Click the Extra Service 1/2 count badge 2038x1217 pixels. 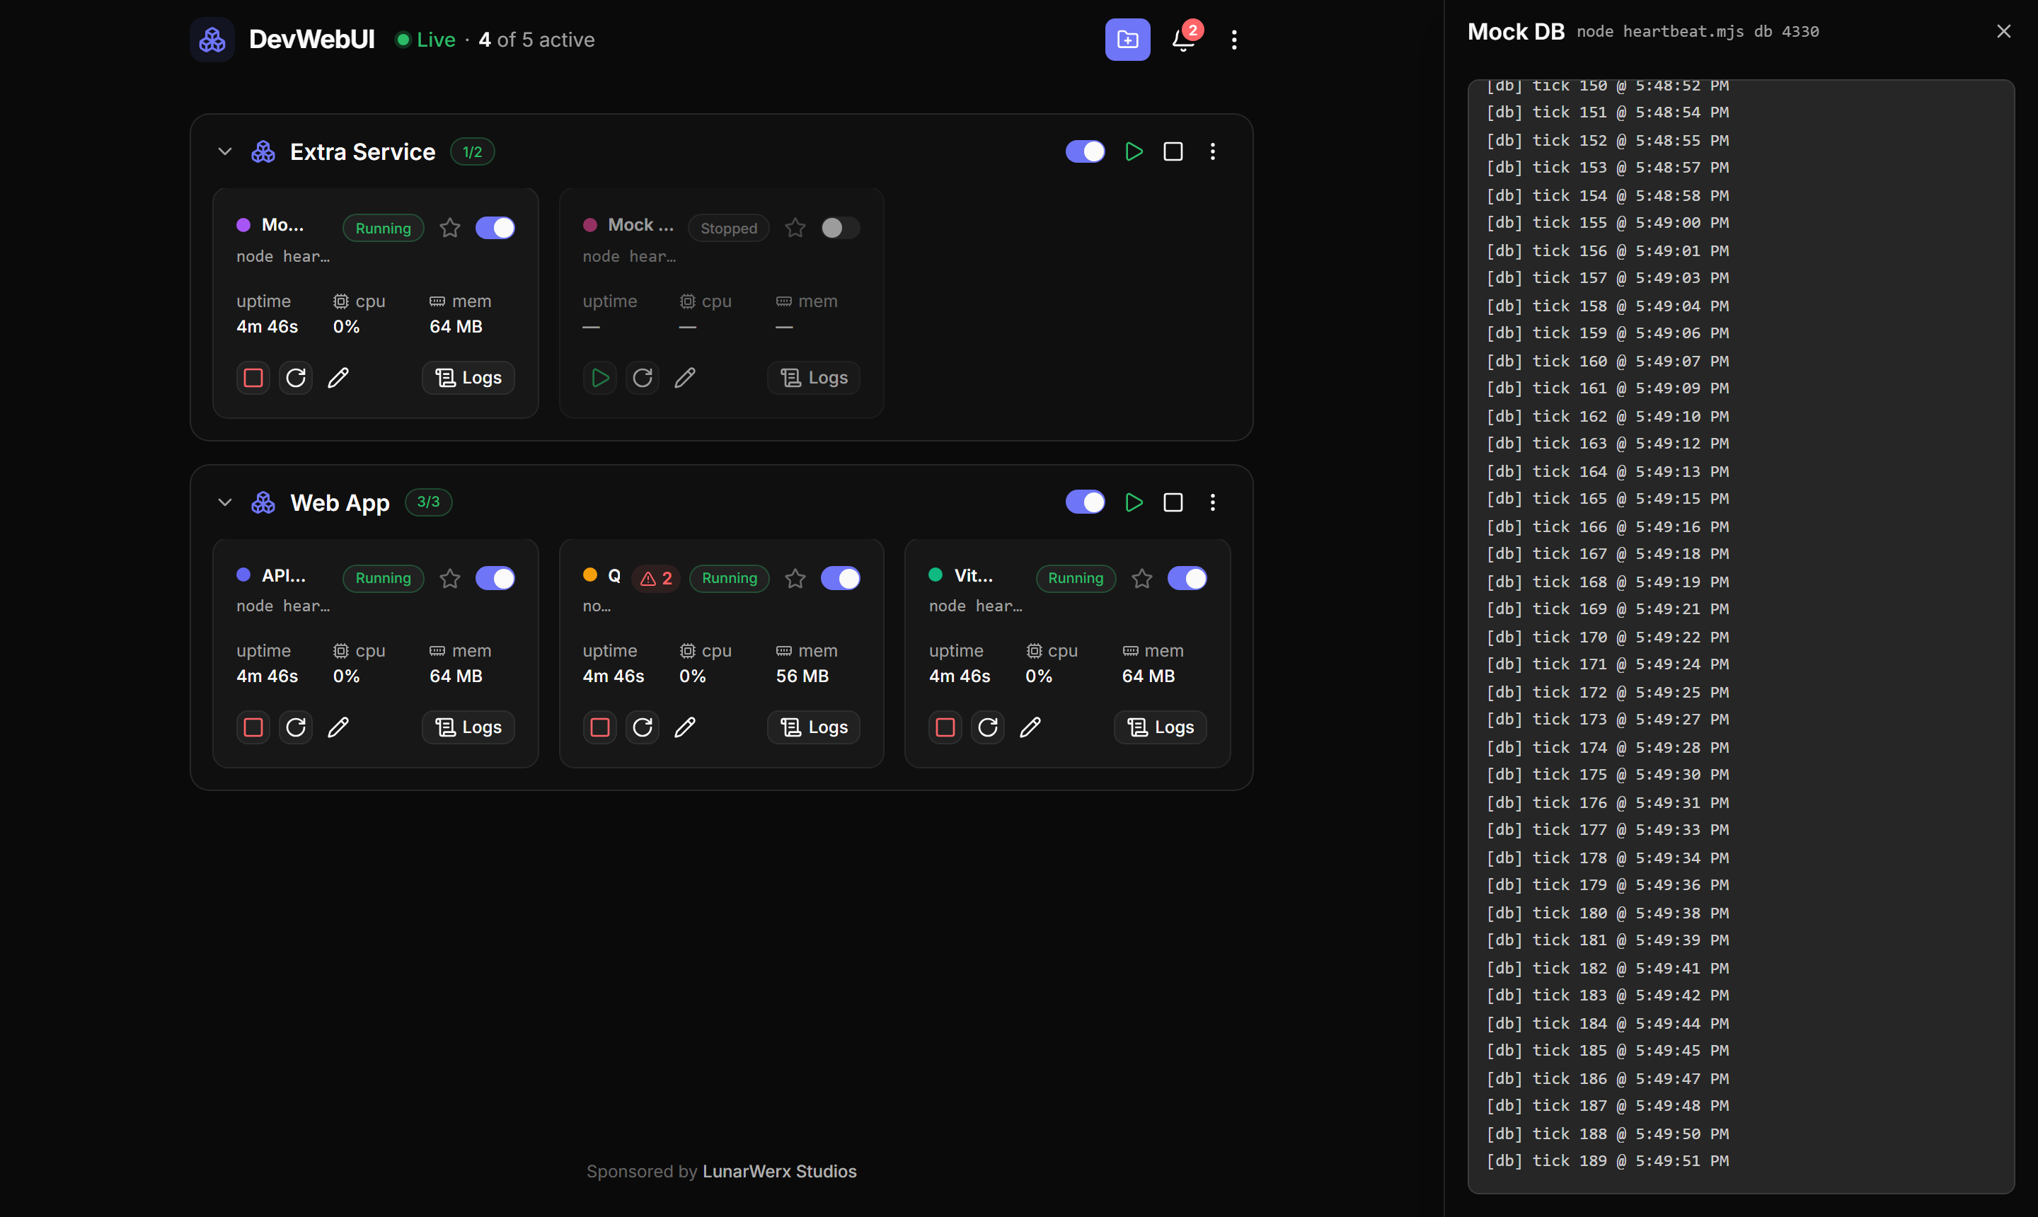click(473, 151)
